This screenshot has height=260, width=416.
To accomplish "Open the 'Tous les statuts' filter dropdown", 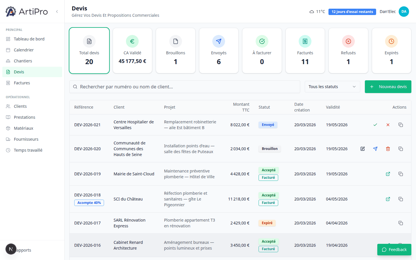I will pos(332,87).
